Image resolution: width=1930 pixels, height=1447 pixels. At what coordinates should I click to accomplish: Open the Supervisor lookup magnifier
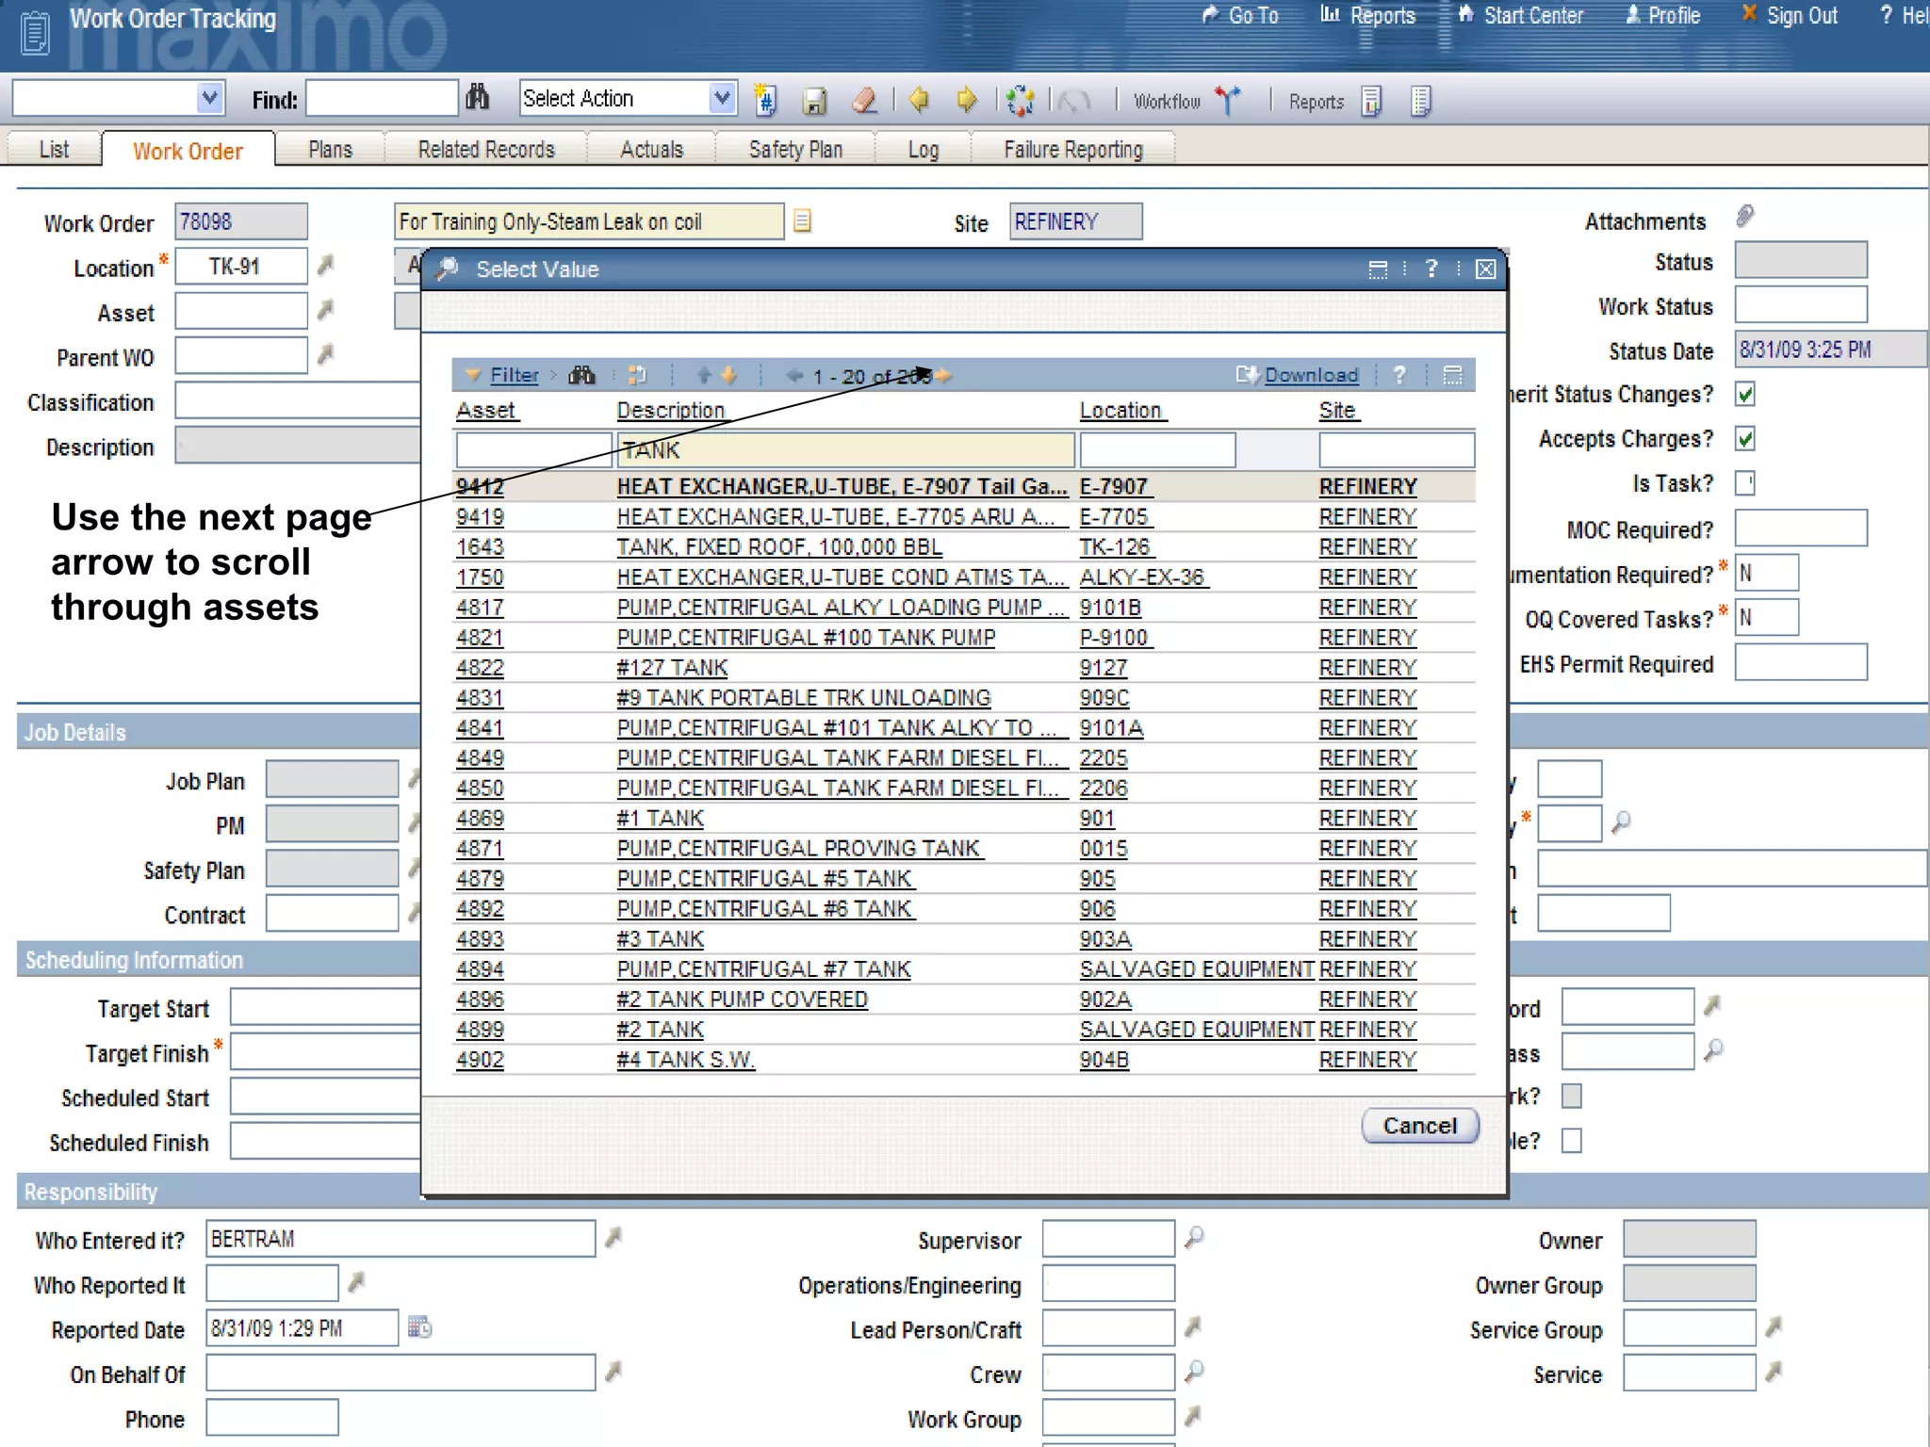[1194, 1237]
